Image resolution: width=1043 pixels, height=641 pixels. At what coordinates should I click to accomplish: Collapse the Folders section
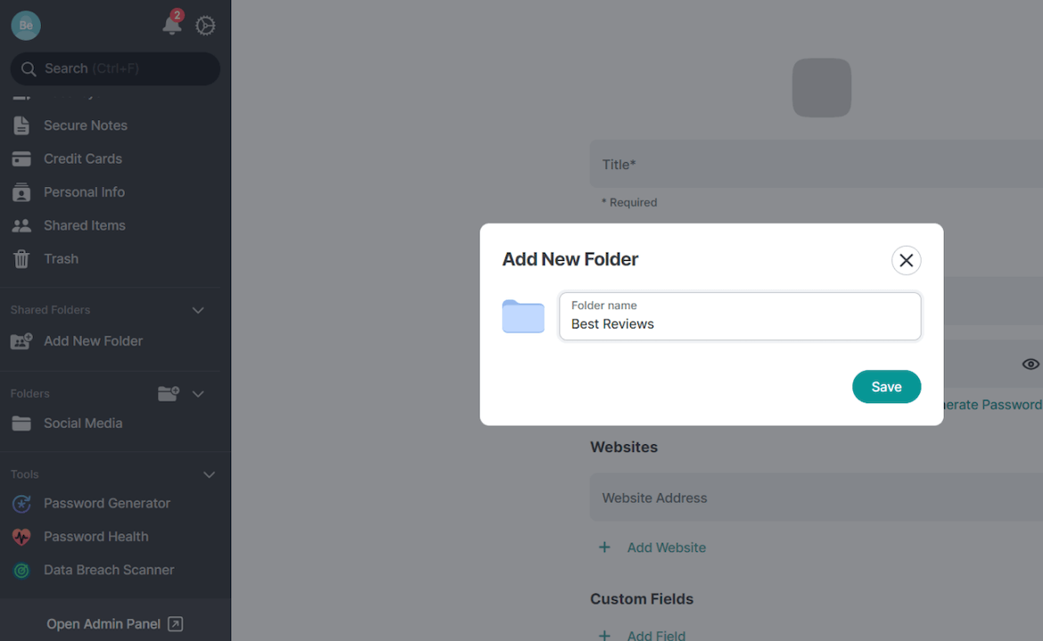coord(198,393)
